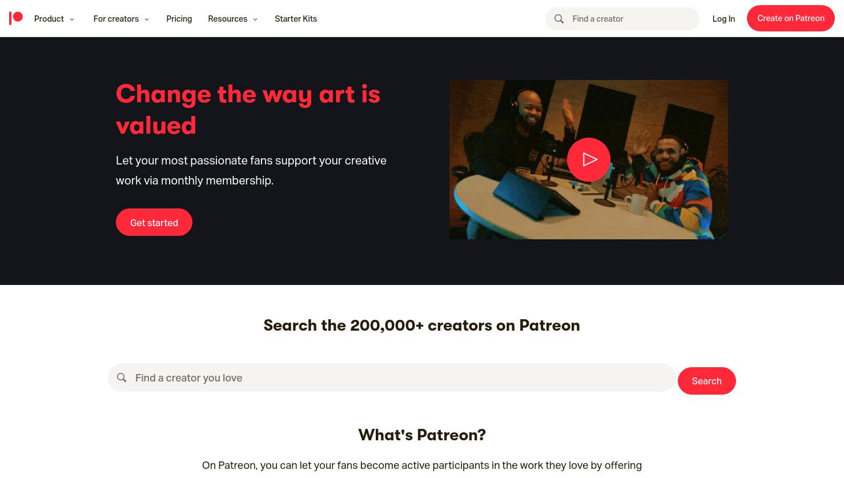Expand the Resources chevron
844x478 pixels.
[x=255, y=19]
